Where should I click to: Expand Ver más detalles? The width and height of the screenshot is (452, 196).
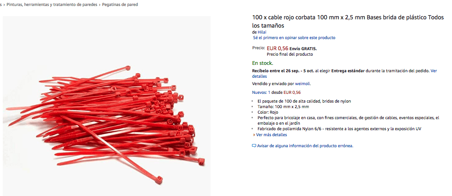(272, 135)
